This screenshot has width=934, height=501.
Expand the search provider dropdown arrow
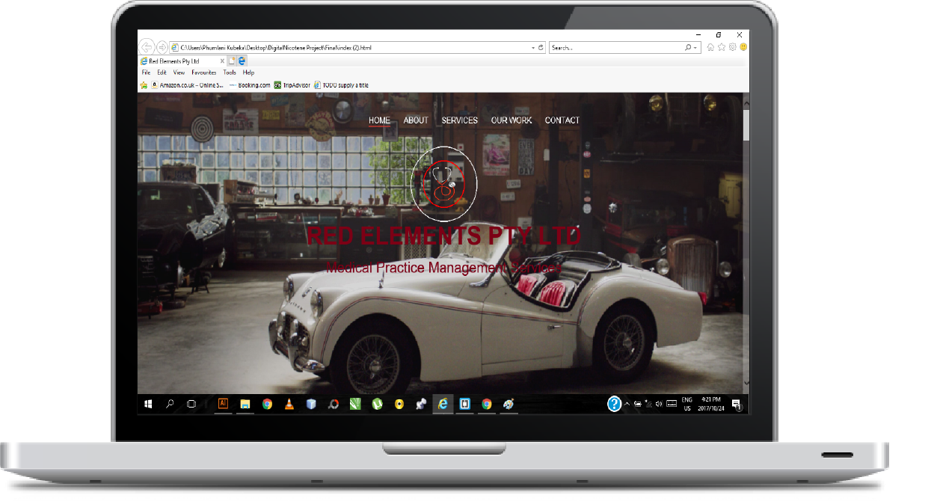pos(695,47)
